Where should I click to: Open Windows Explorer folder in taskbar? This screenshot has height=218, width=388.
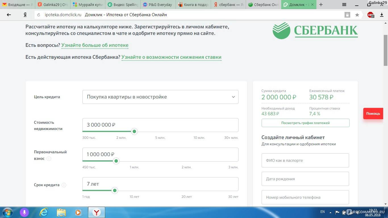click(x=61, y=212)
